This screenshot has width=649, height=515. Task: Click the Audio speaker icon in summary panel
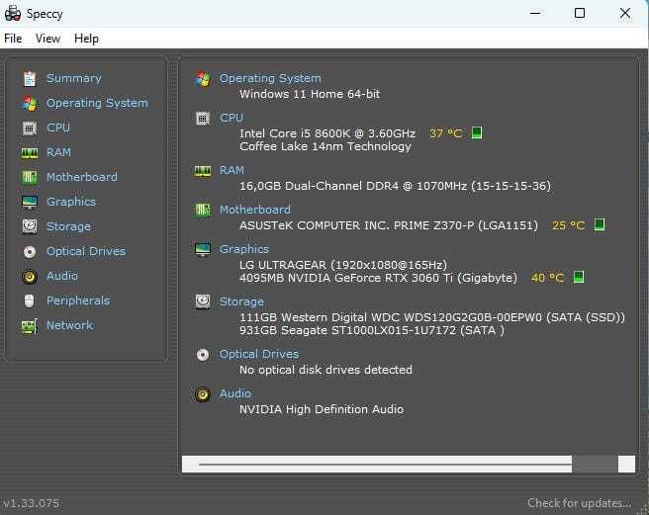pyautogui.click(x=203, y=394)
